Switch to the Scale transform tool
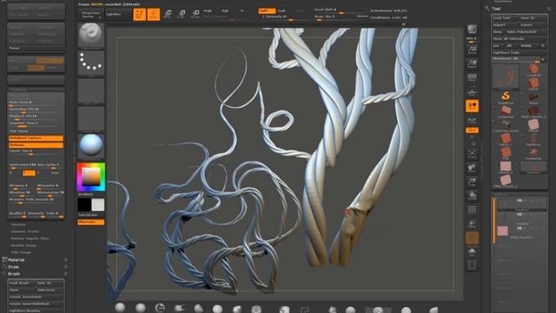 (x=182, y=14)
